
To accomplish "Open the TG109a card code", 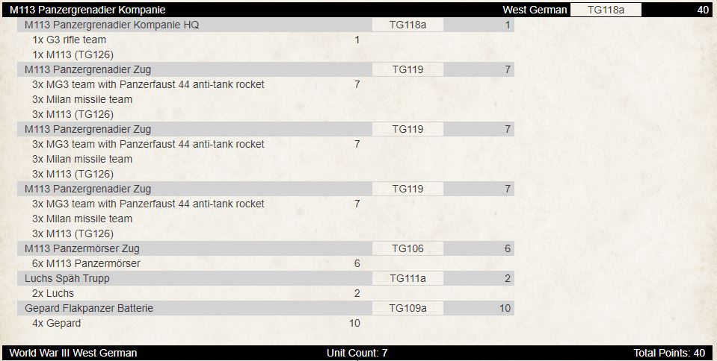I will pos(407,308).
